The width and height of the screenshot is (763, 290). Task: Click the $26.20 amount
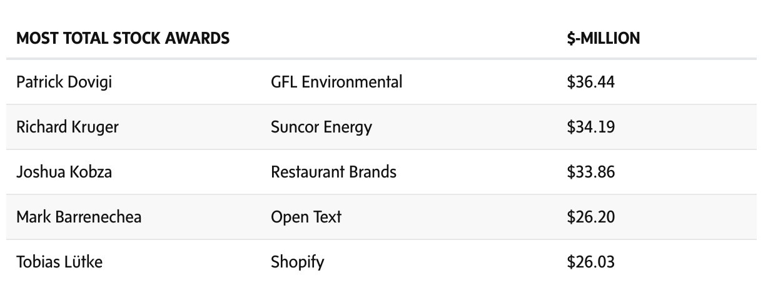tap(590, 217)
